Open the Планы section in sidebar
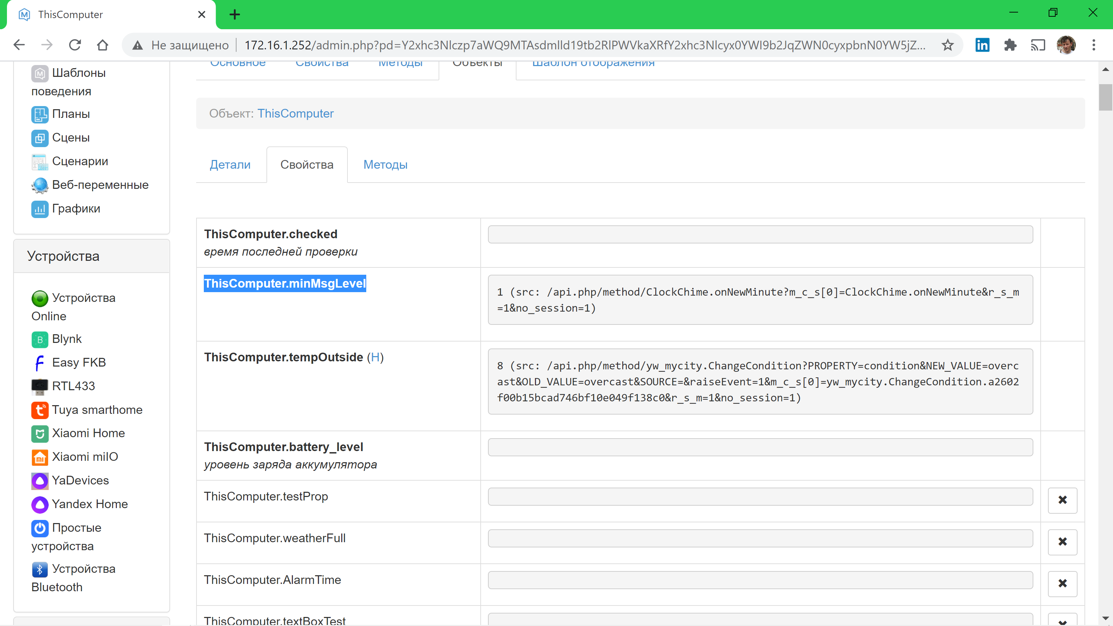The width and height of the screenshot is (1113, 626). [x=70, y=114]
